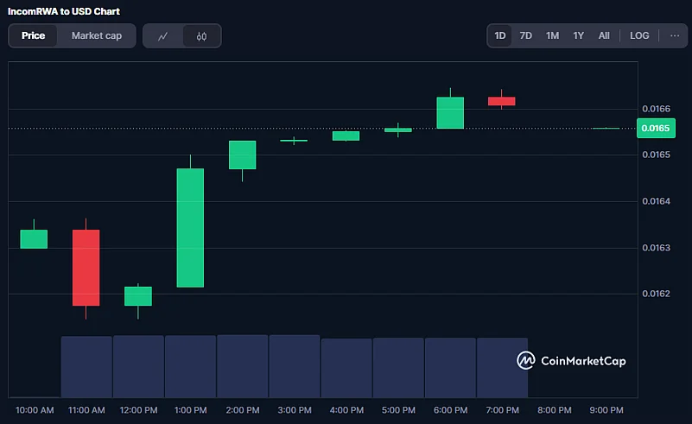Viewport: 692px width, 424px height.
Task: Switch to Market cap tab
Action: coord(97,35)
